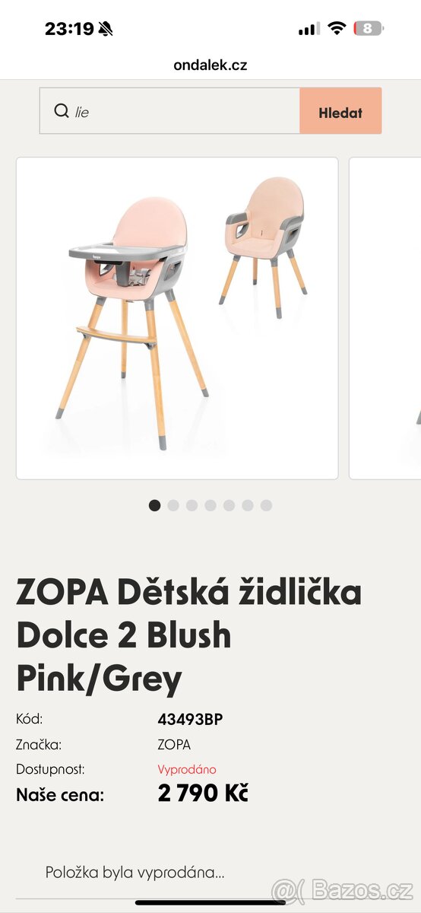Tap the silent mode bell icon
Image resolution: width=421 pixels, height=913 pixels.
tap(106, 29)
